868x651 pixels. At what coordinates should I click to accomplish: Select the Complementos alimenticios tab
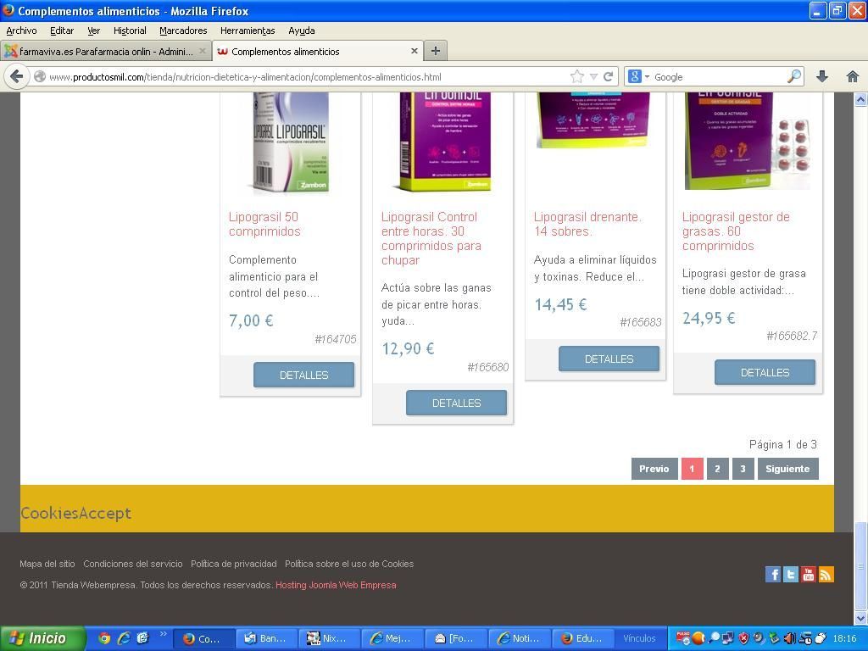click(318, 51)
